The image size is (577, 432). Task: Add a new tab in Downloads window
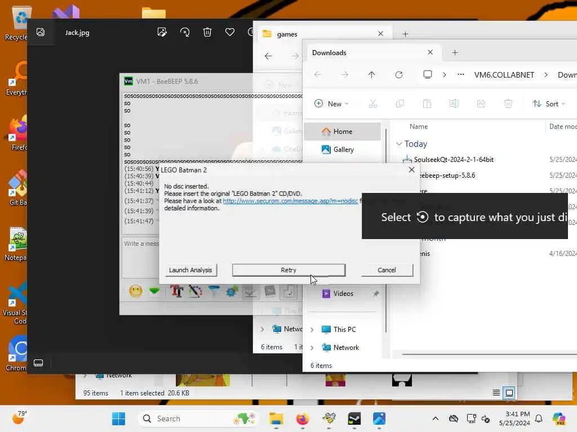point(455,53)
